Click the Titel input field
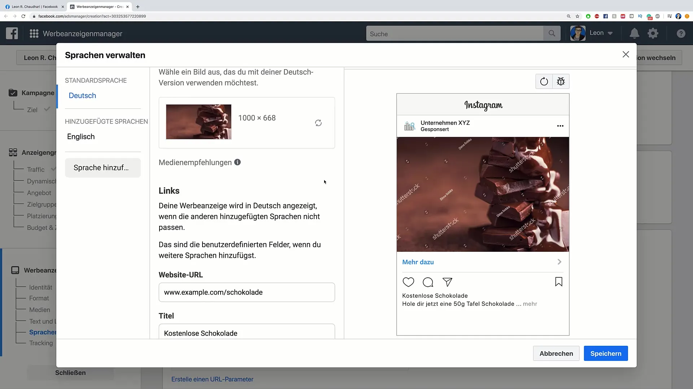The height and width of the screenshot is (389, 693). (x=247, y=331)
